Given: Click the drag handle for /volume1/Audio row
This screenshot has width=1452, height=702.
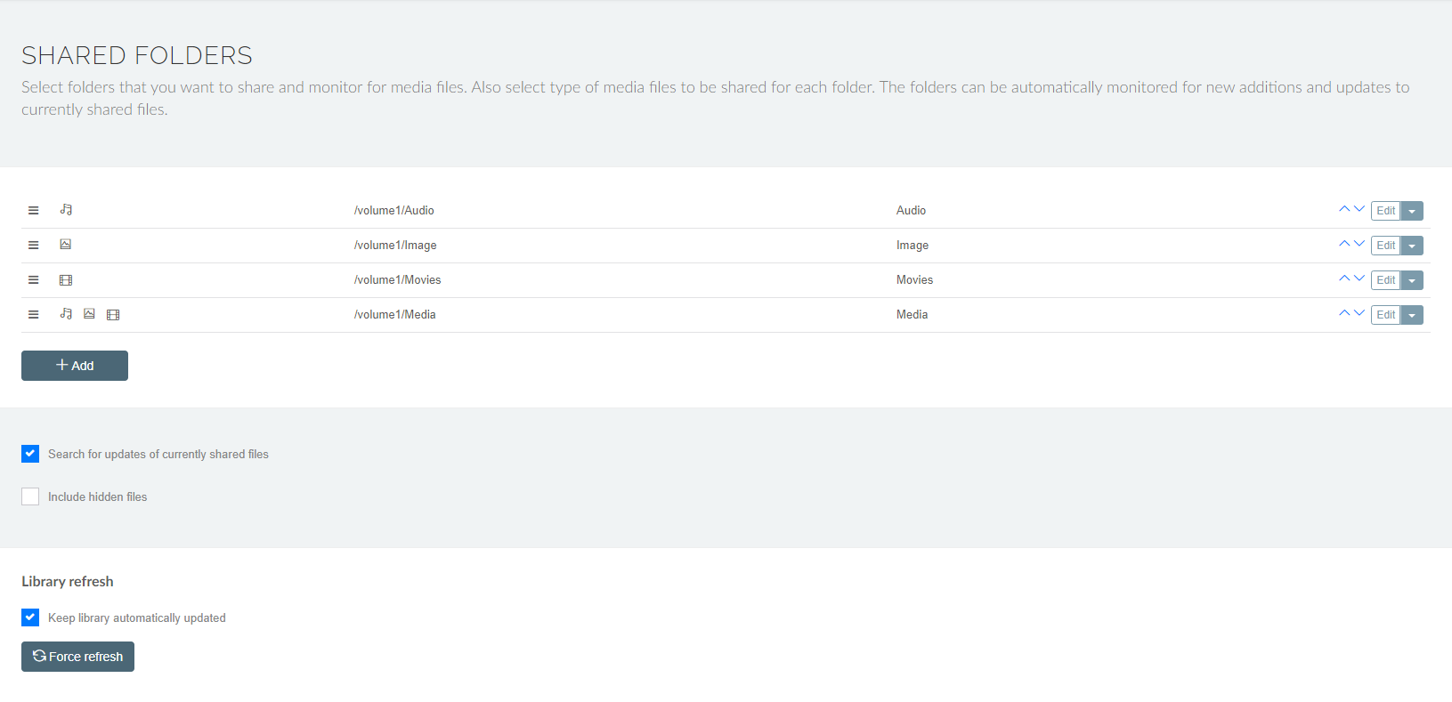Looking at the screenshot, I should (33, 211).
